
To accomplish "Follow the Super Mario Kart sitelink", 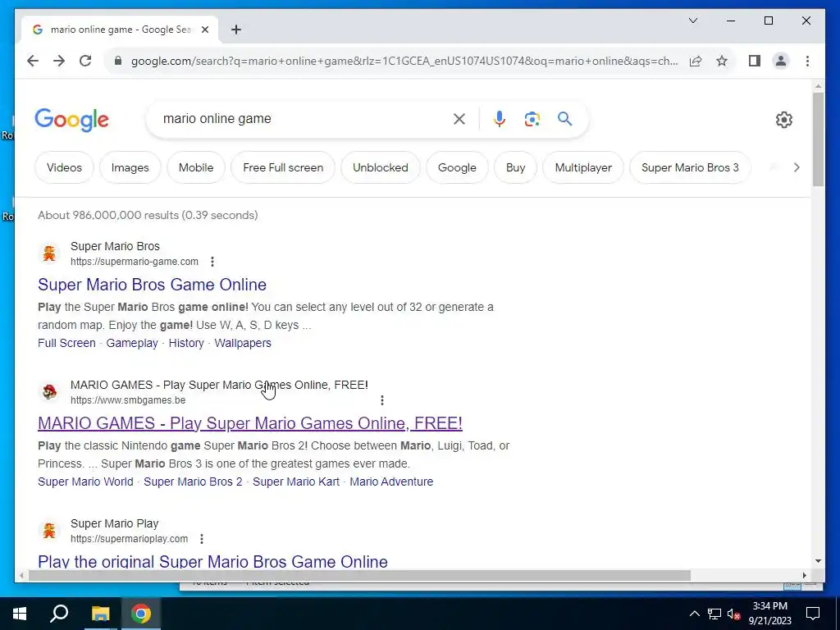I will (x=295, y=482).
